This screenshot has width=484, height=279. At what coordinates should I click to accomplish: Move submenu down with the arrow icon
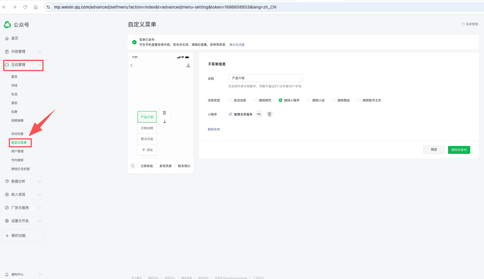[x=165, y=121]
